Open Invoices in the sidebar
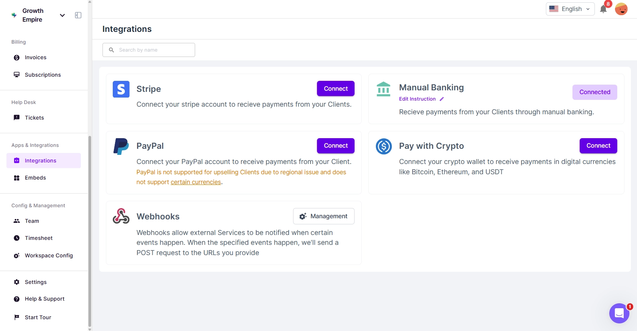This screenshot has height=331, width=637. [x=36, y=58]
